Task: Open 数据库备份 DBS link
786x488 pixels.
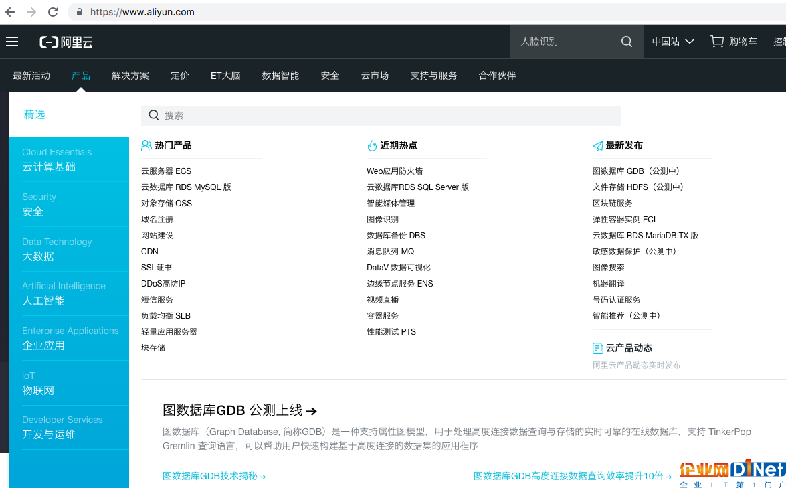Action: 396,235
